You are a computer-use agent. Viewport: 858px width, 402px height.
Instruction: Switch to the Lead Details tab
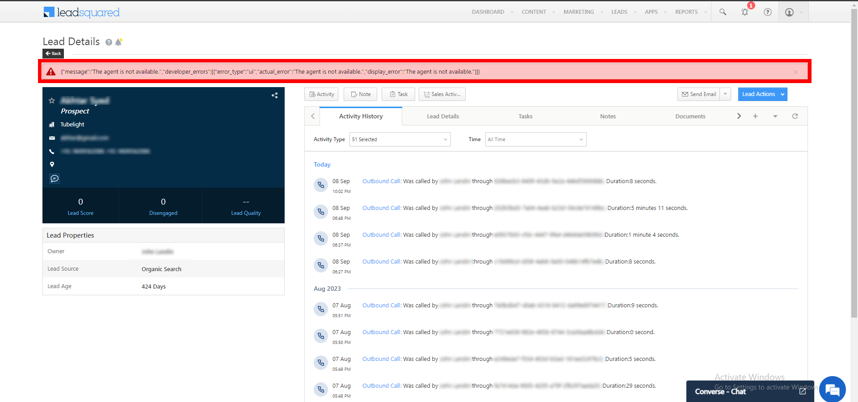pyautogui.click(x=442, y=117)
